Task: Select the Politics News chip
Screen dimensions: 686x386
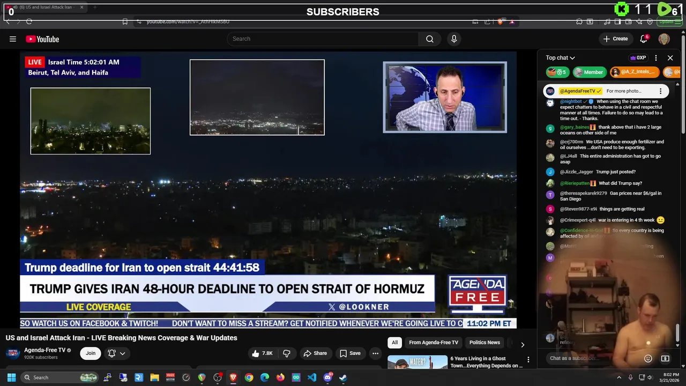Action: (484, 343)
